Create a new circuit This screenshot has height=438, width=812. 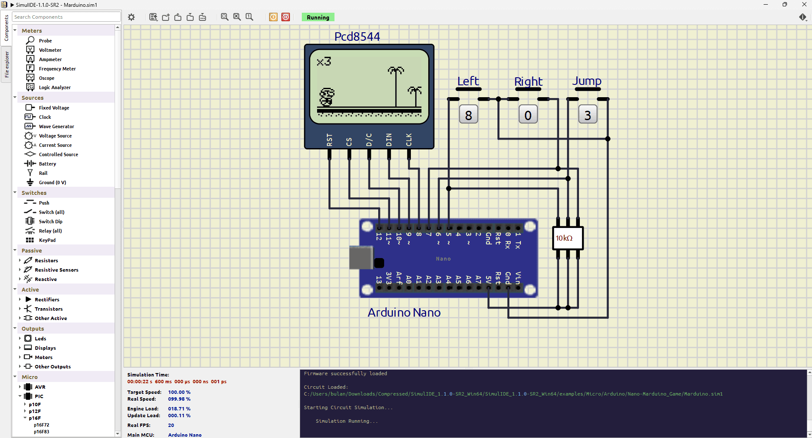pyautogui.click(x=166, y=17)
